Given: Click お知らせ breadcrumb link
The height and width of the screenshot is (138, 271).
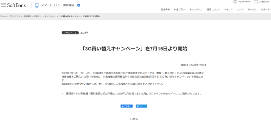Looking at the screenshot, I should coord(38,16).
